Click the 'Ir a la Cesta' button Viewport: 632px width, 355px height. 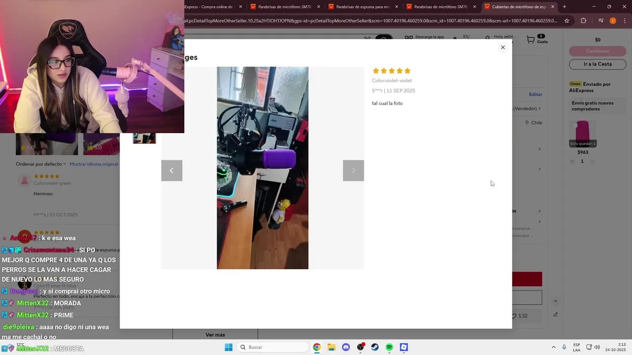597,64
